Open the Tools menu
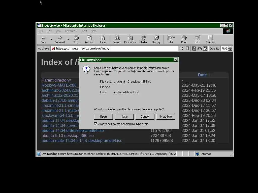The image size is (258, 193). coord(84,31)
